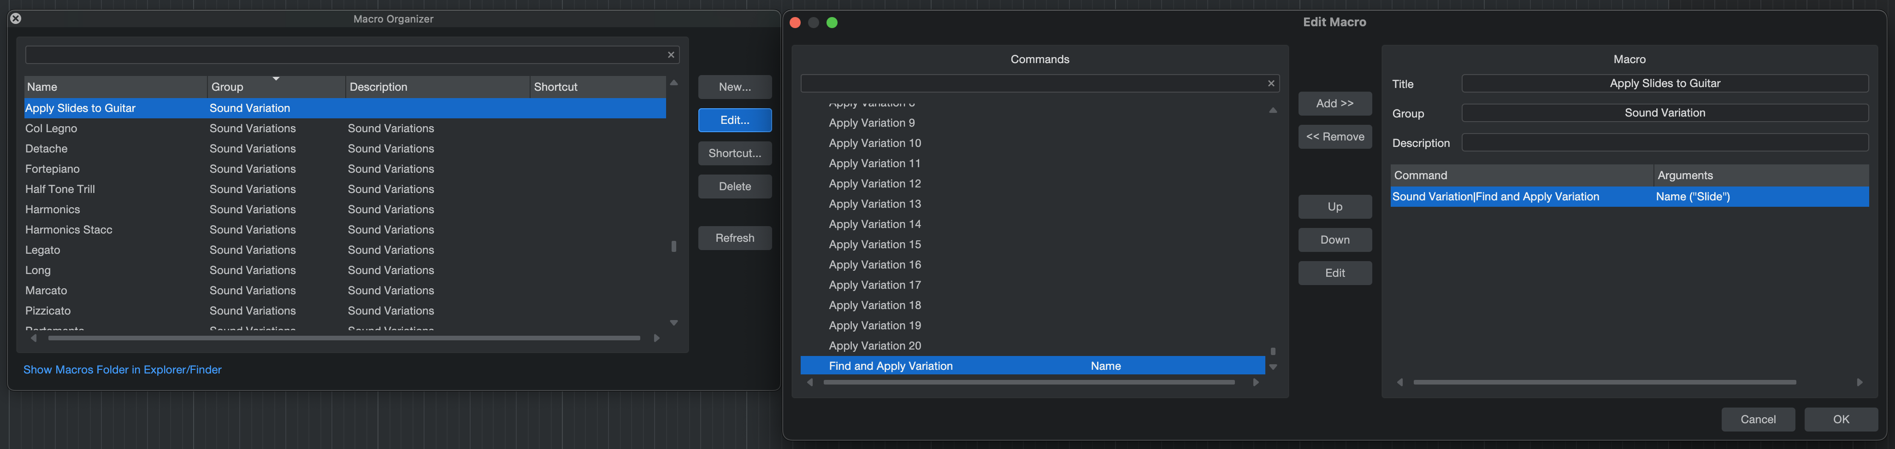Image resolution: width=1895 pixels, height=449 pixels.
Task: Select Sound Variation|Find and Apply Variation row
Action: point(1629,197)
